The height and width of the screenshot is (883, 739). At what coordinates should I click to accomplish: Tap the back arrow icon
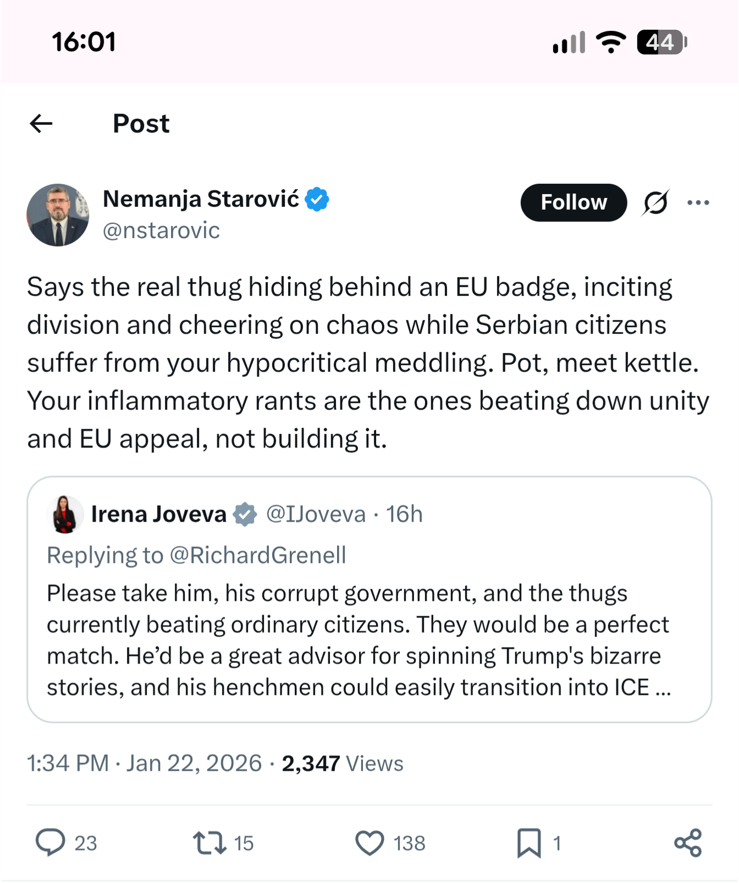pyautogui.click(x=41, y=124)
